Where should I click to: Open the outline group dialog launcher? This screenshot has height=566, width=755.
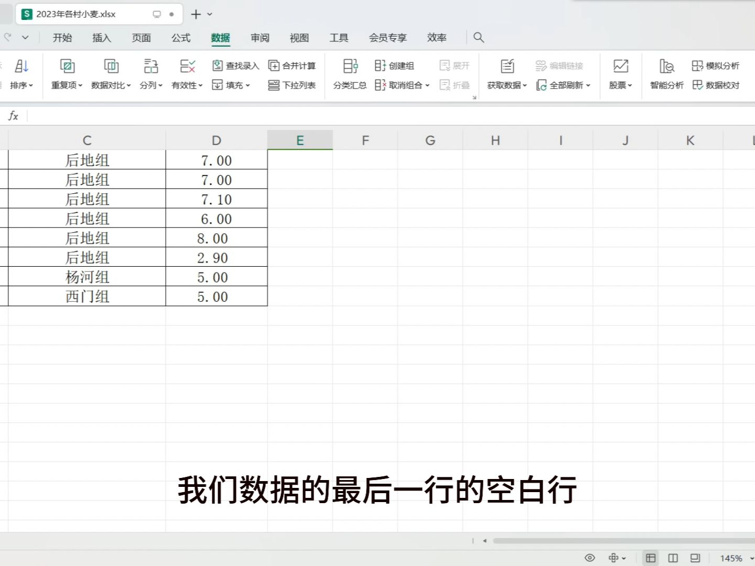(x=474, y=97)
